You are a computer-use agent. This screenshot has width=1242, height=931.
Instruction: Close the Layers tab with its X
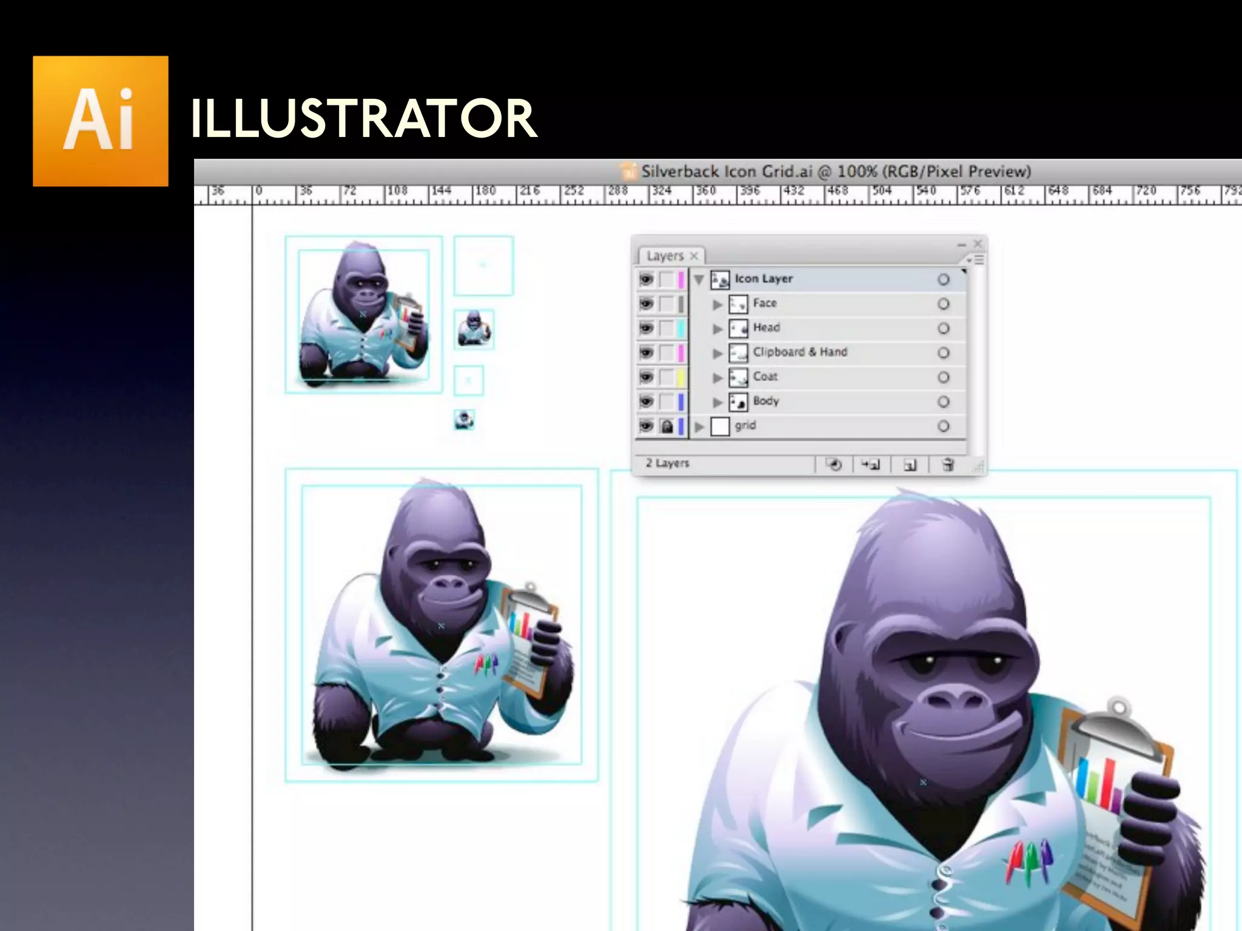click(x=694, y=256)
